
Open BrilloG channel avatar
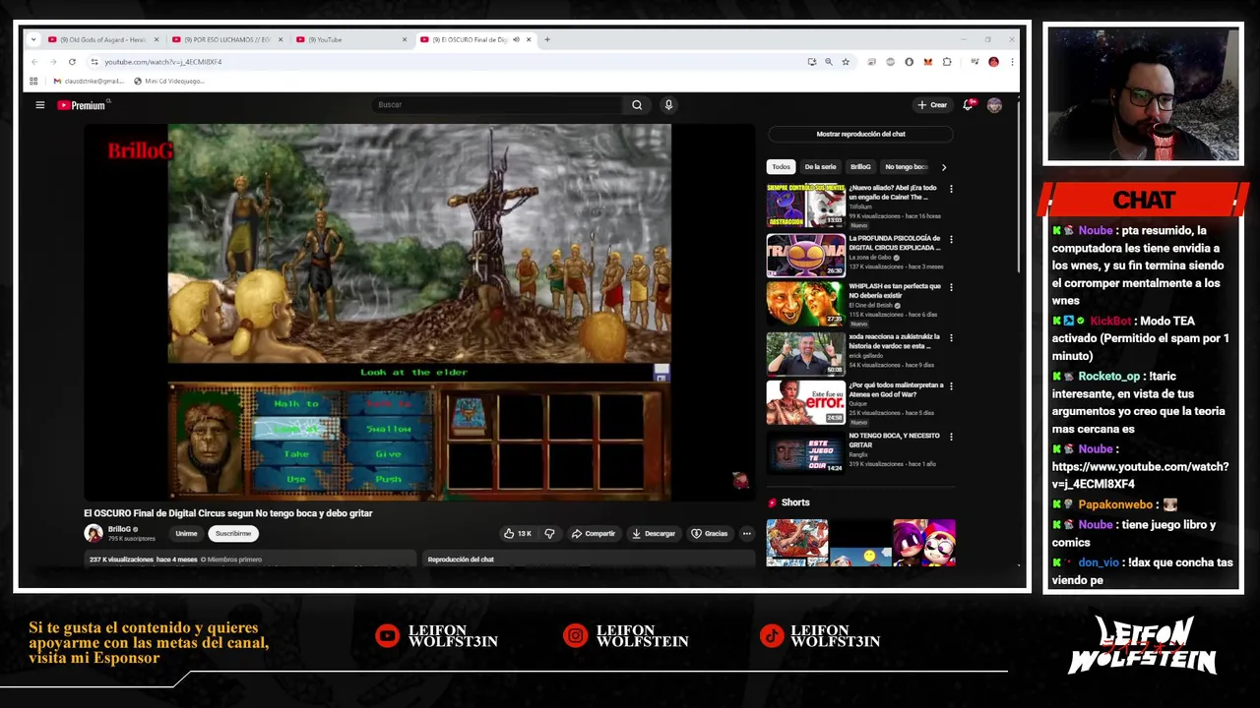(94, 533)
